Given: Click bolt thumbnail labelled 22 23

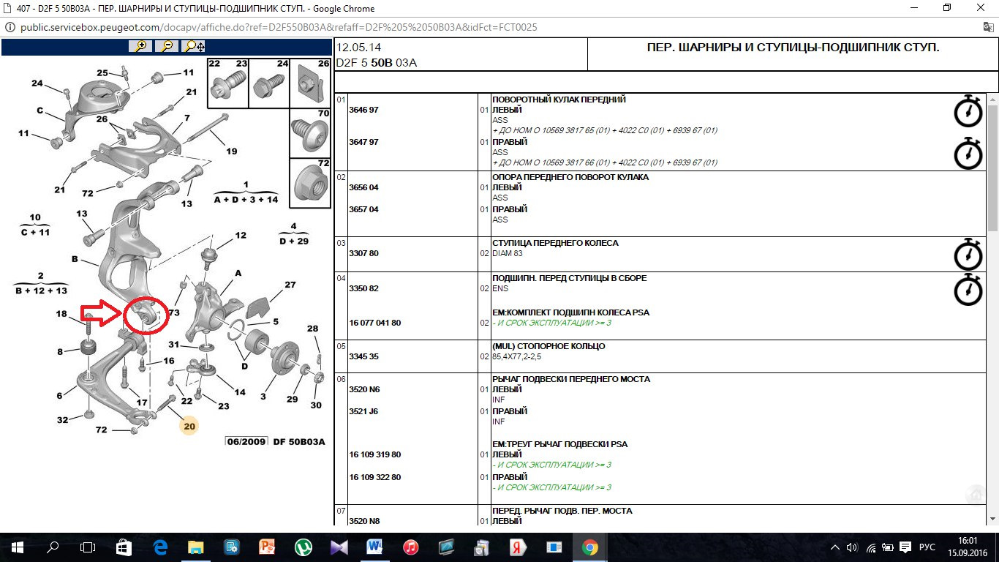Looking at the screenshot, I should [228, 83].
